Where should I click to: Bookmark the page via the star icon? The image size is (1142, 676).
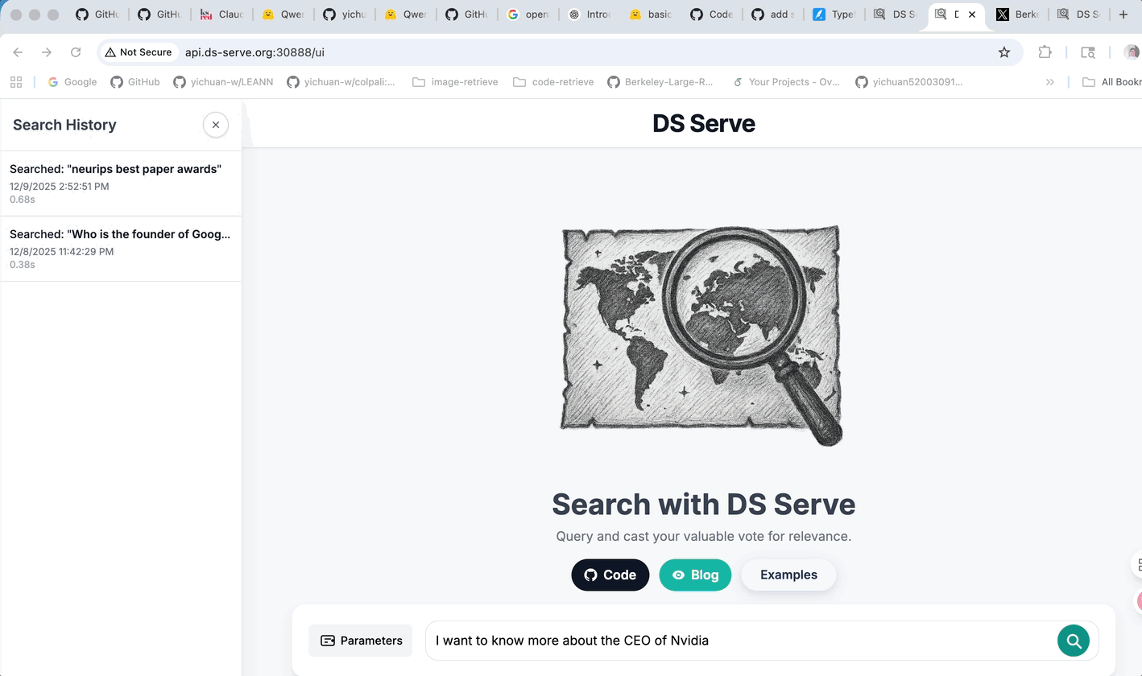[x=1004, y=52]
